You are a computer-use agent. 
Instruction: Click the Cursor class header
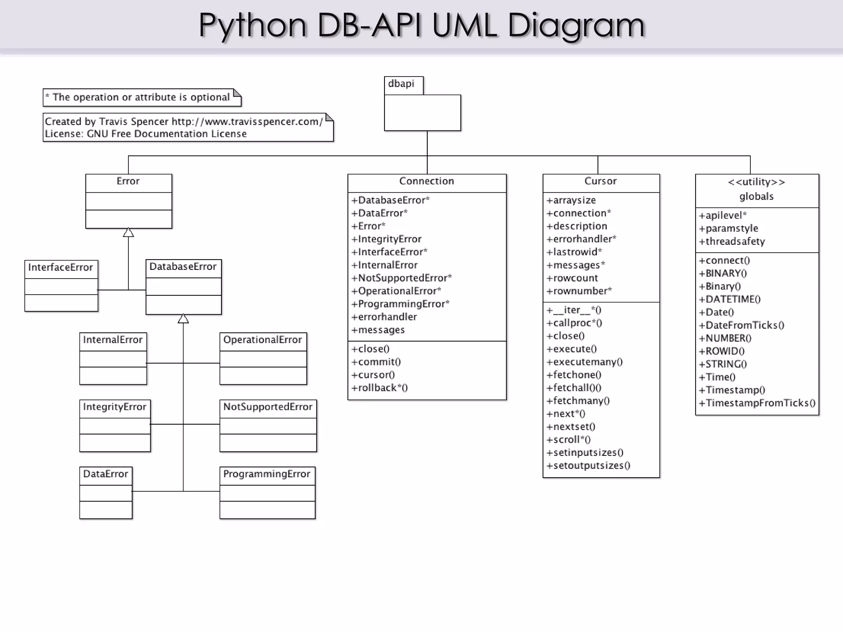tap(601, 181)
